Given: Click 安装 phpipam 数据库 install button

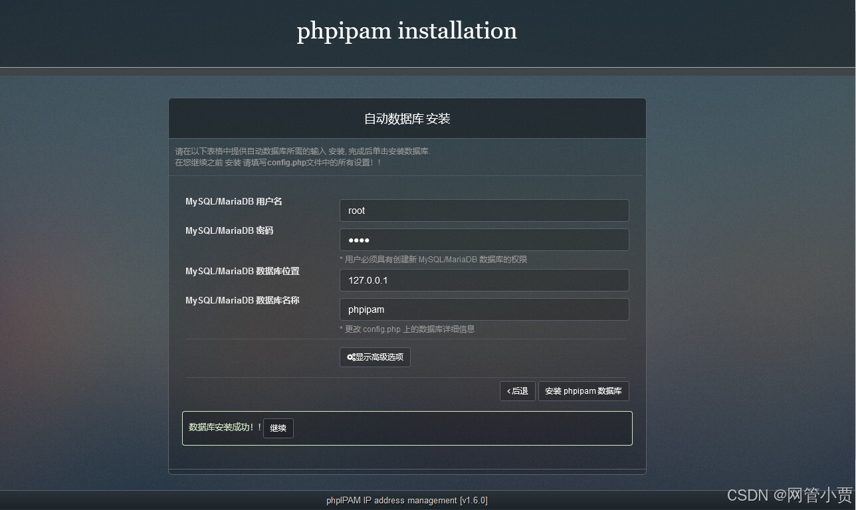Looking at the screenshot, I should click(584, 391).
